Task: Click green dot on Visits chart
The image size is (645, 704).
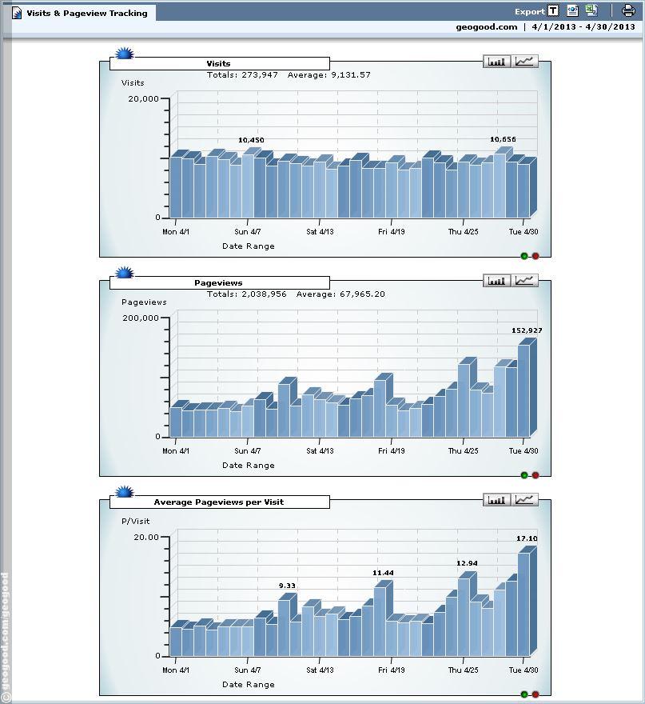Action: pos(524,256)
